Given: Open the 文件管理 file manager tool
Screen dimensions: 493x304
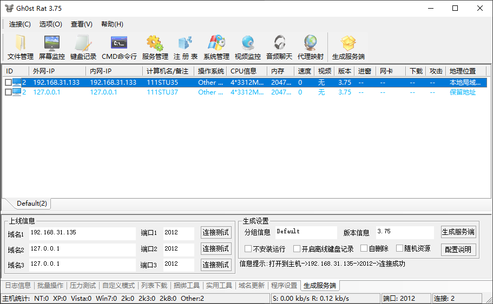Looking at the screenshot, I should click(x=21, y=48).
